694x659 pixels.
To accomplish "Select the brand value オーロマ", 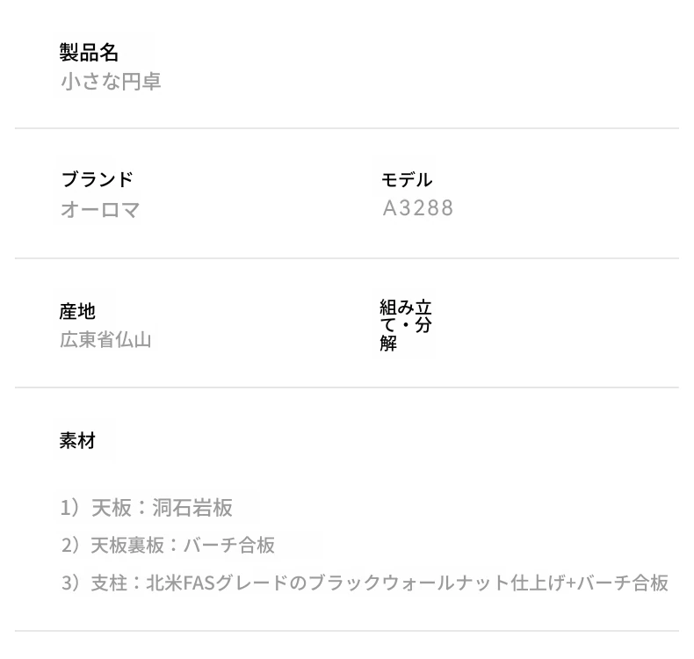I will coord(100,209).
